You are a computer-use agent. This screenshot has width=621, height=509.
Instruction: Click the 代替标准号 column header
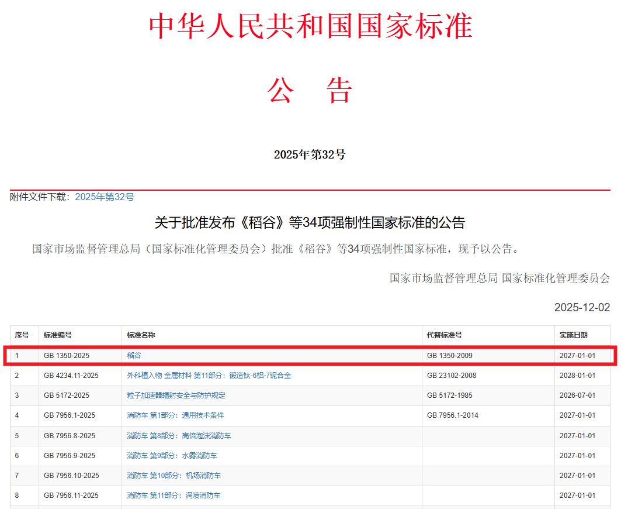(445, 335)
